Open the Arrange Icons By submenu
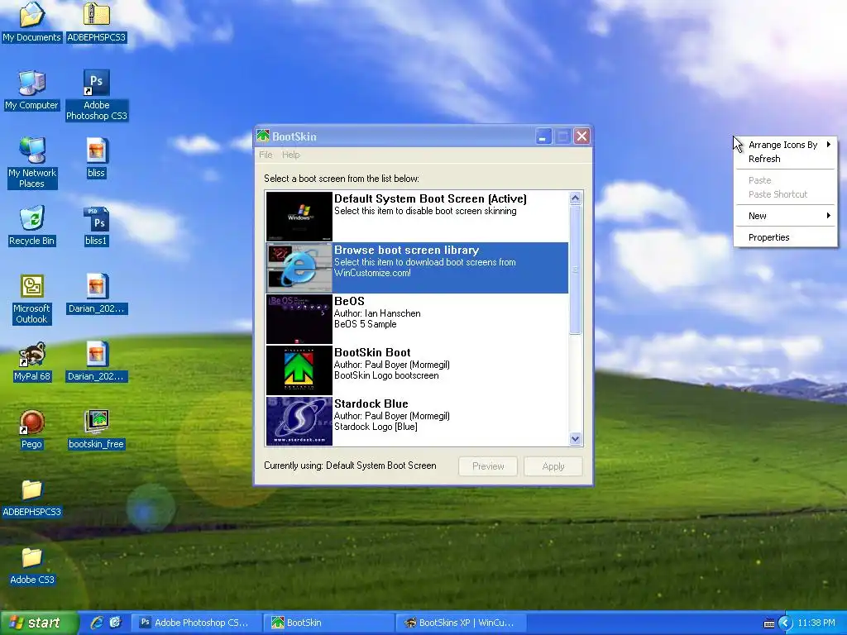The width and height of the screenshot is (847, 635). 786,144
